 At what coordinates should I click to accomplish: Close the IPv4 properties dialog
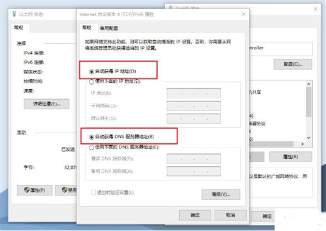point(244,14)
